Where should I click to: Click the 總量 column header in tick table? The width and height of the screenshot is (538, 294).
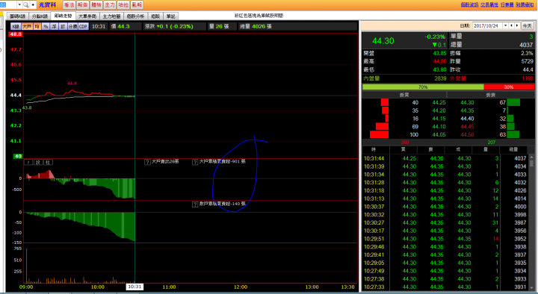513,150
